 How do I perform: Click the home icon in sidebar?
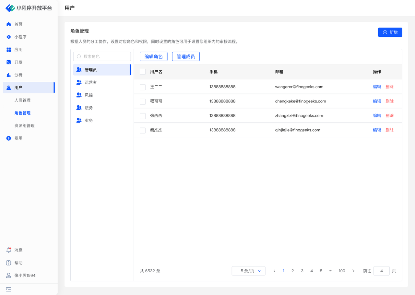click(9, 24)
